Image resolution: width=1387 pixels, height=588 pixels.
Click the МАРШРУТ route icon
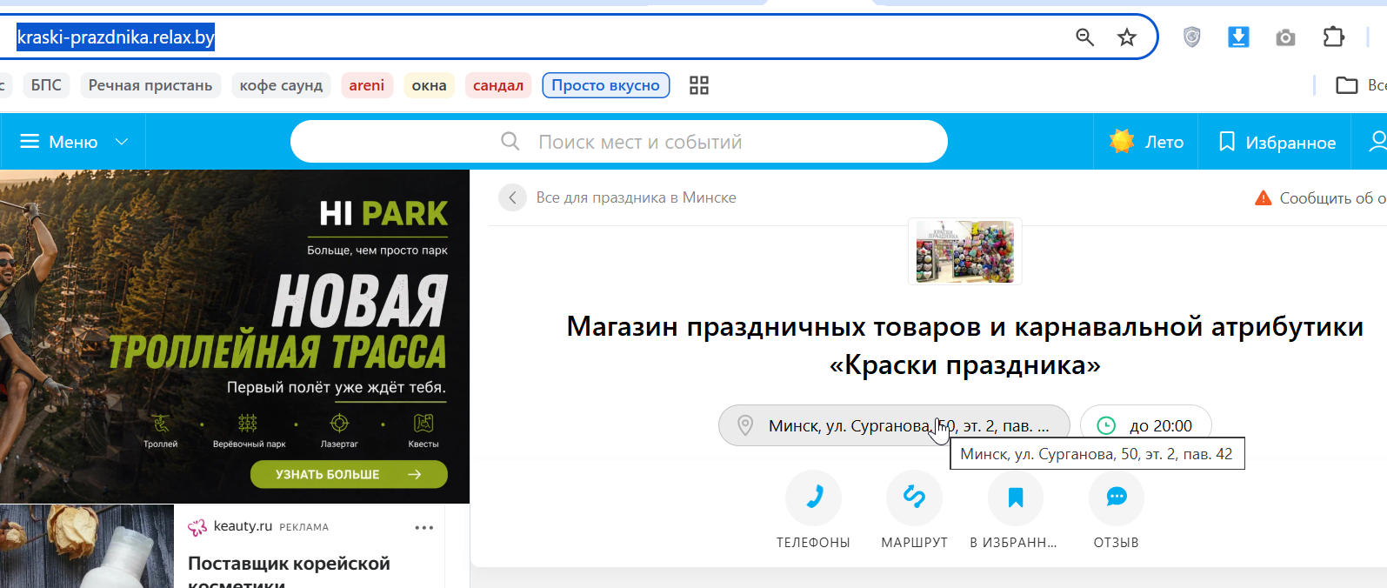pyautogui.click(x=914, y=498)
